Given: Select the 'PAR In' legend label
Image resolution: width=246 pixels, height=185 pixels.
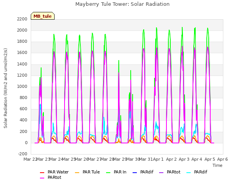Looking at the screenshot, I should click(x=120, y=172).
